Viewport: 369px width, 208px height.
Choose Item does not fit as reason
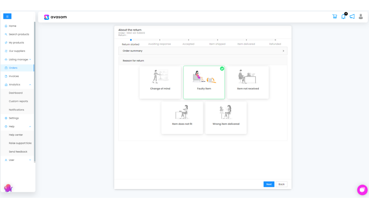click(x=182, y=118)
